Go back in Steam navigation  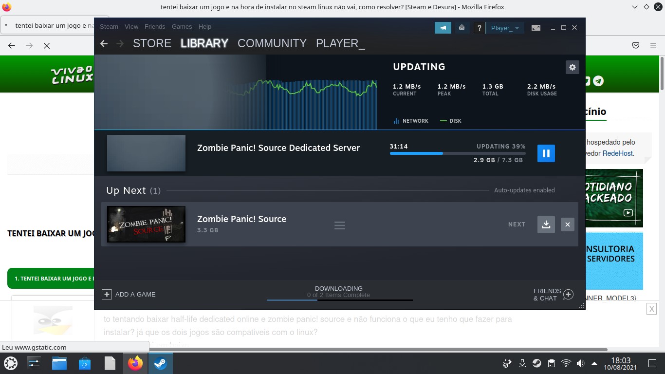point(104,43)
